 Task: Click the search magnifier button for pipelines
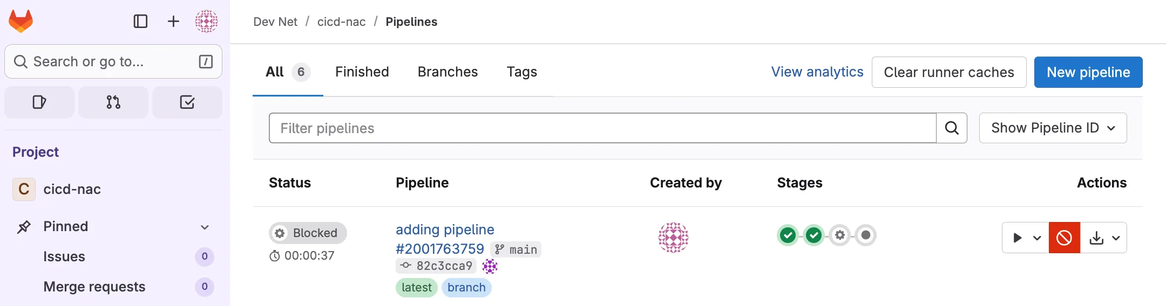[x=952, y=128]
